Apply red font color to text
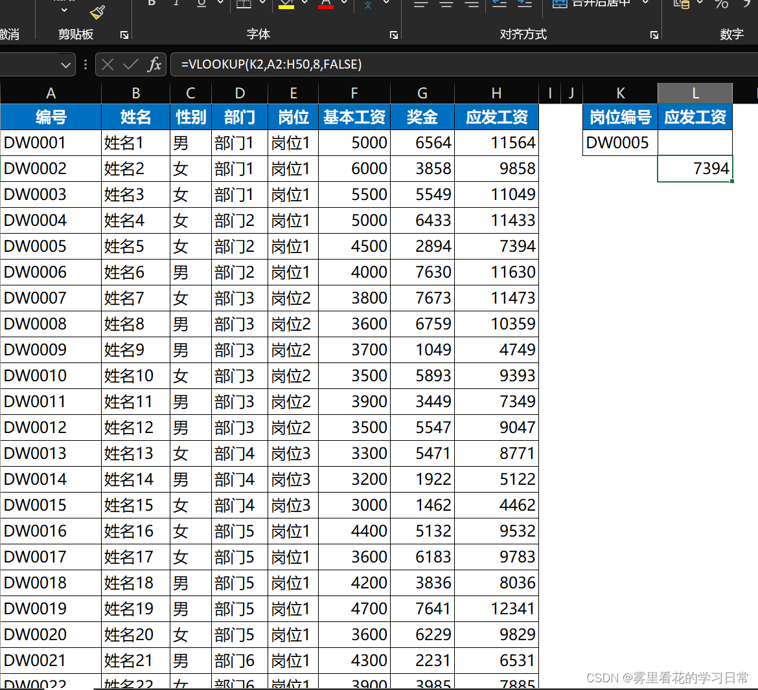This screenshot has height=690, width=758. pyautogui.click(x=326, y=4)
